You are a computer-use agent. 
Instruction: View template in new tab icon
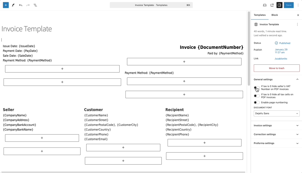[x=272, y=5]
